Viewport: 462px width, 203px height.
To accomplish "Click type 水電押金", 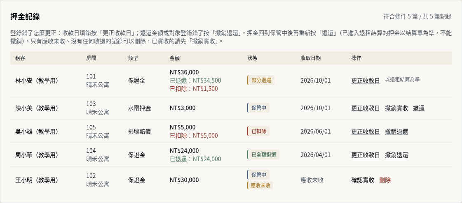I will tap(139, 108).
